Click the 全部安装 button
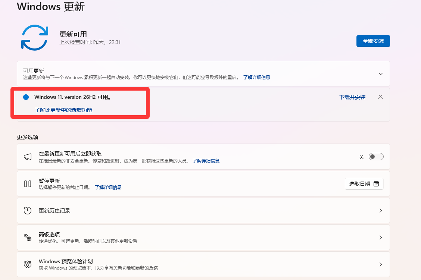The width and height of the screenshot is (421, 280). tap(373, 41)
